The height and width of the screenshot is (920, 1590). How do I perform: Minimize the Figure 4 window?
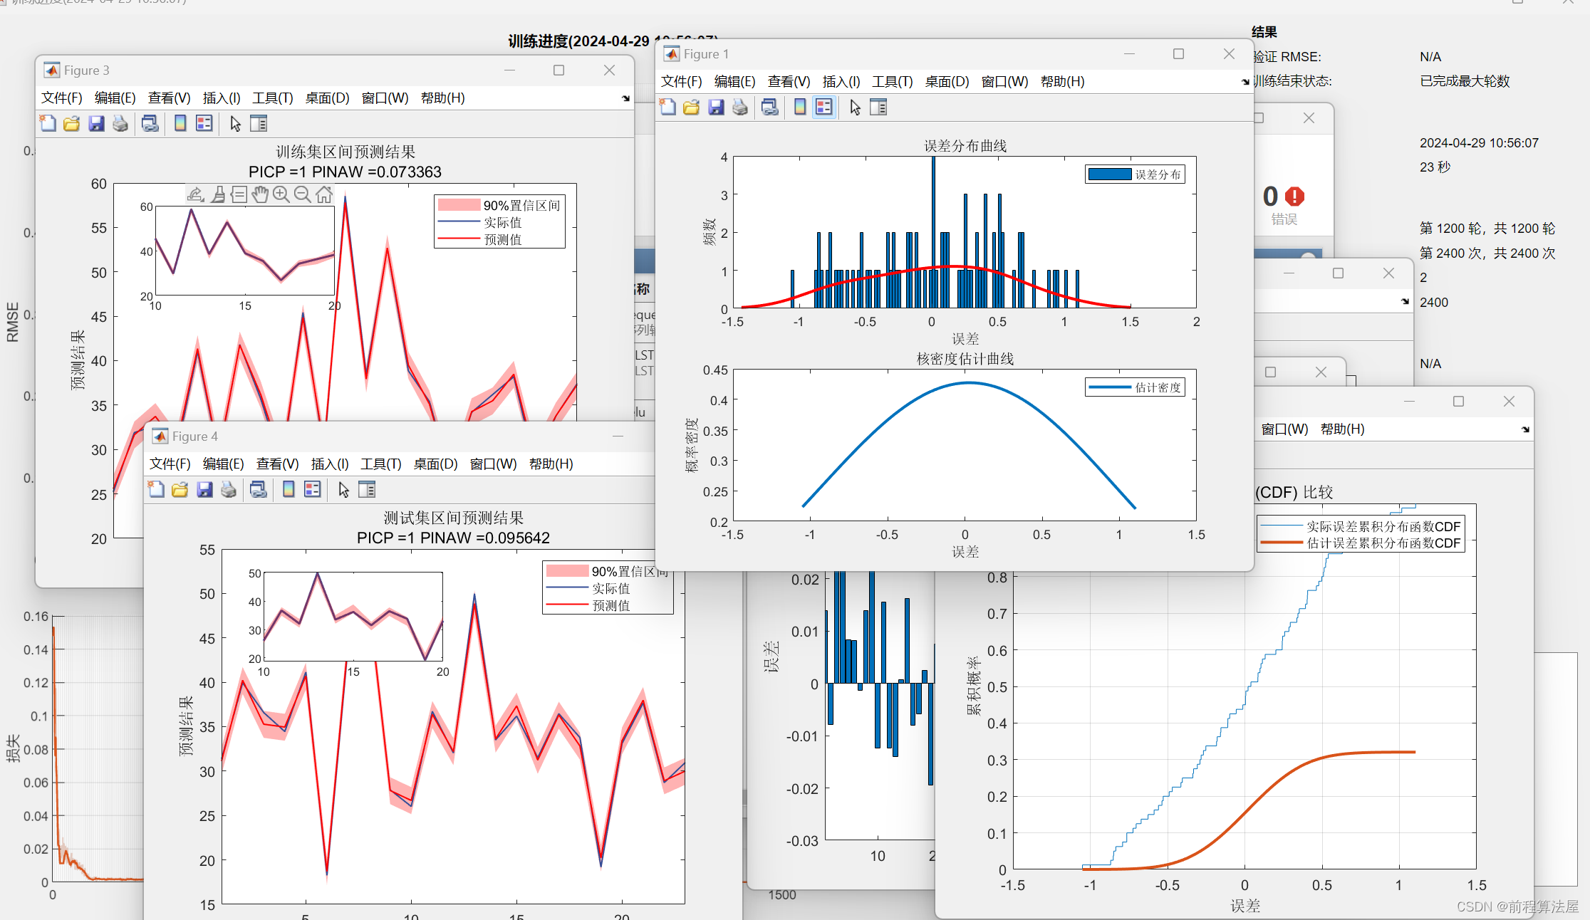(x=618, y=437)
